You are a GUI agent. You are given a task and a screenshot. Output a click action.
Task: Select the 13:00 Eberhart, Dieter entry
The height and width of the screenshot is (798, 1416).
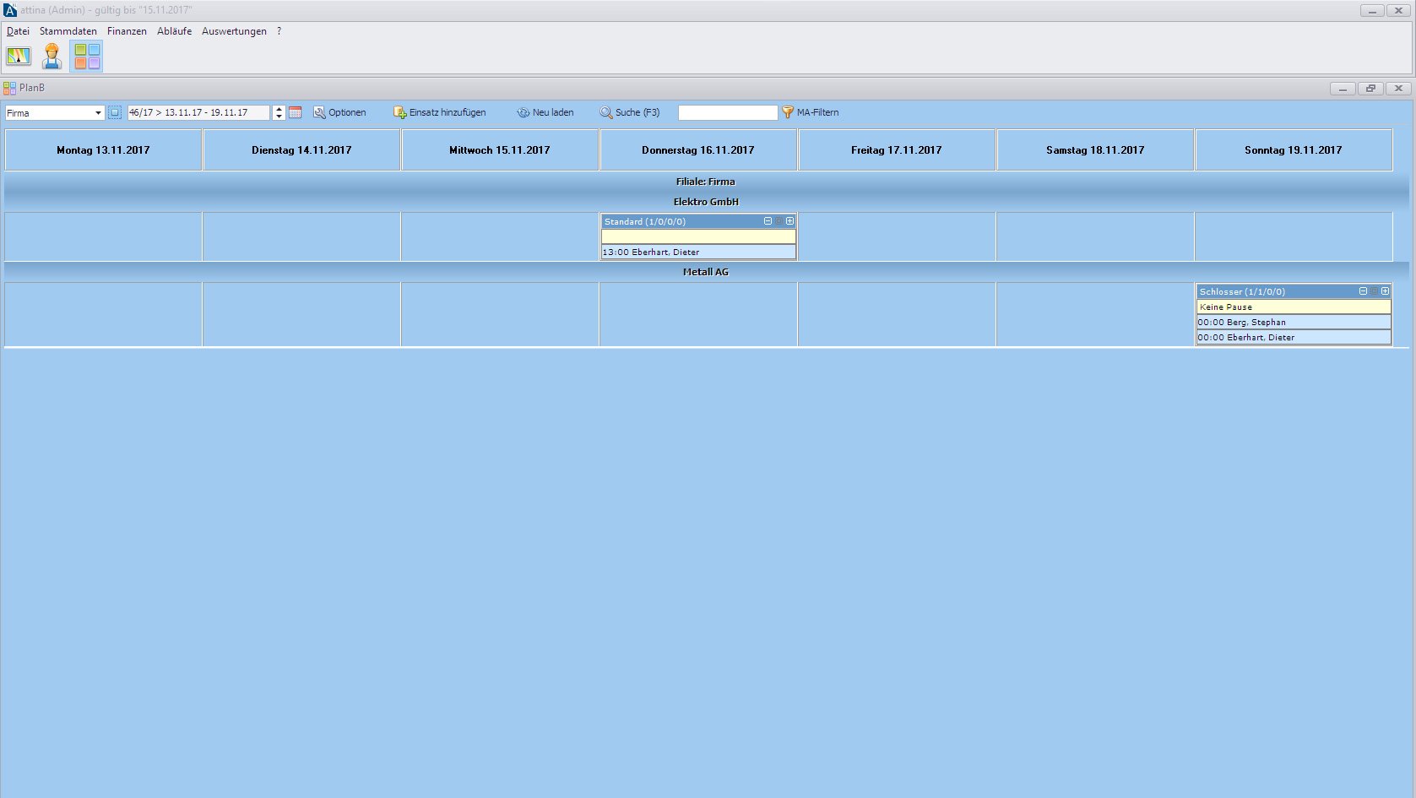point(698,252)
